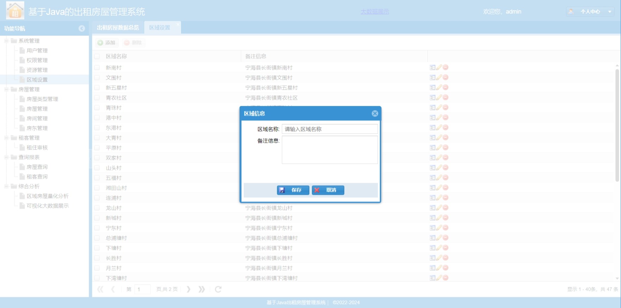Collapse the 系统管理 tree node
Screen dimensions: 621x308
6,41
